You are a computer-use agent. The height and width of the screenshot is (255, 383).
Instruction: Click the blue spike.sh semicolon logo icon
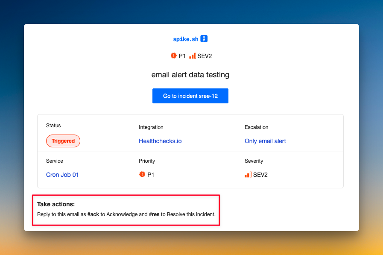(204, 38)
